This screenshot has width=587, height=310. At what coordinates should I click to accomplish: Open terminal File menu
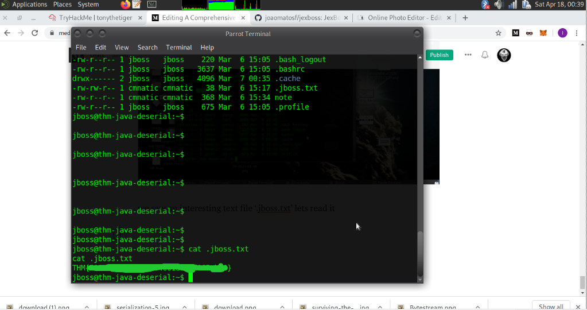tap(81, 48)
